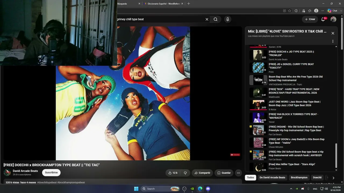Open the browser media control icon
The image size is (344, 193).
tap(303, 11)
